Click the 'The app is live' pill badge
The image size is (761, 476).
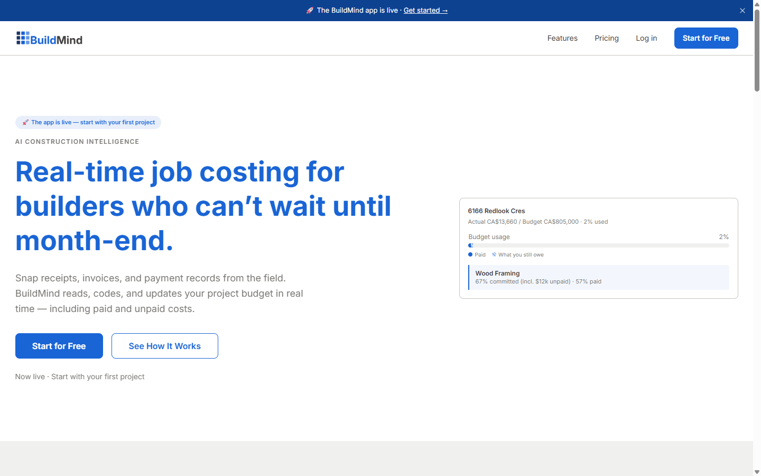point(88,123)
